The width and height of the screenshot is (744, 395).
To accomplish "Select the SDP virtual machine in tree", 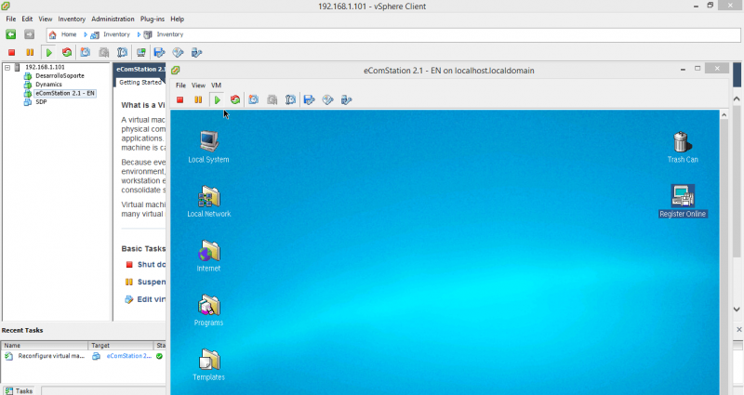I will pos(41,101).
